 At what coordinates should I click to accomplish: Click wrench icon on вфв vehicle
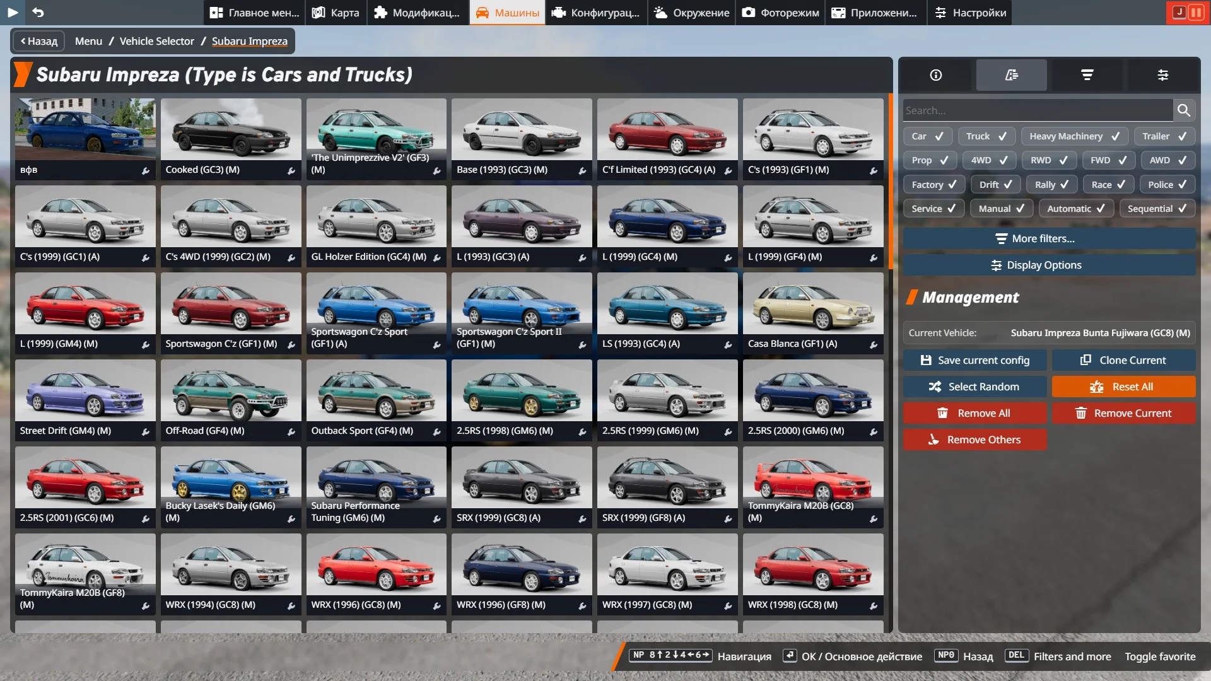[x=146, y=171]
